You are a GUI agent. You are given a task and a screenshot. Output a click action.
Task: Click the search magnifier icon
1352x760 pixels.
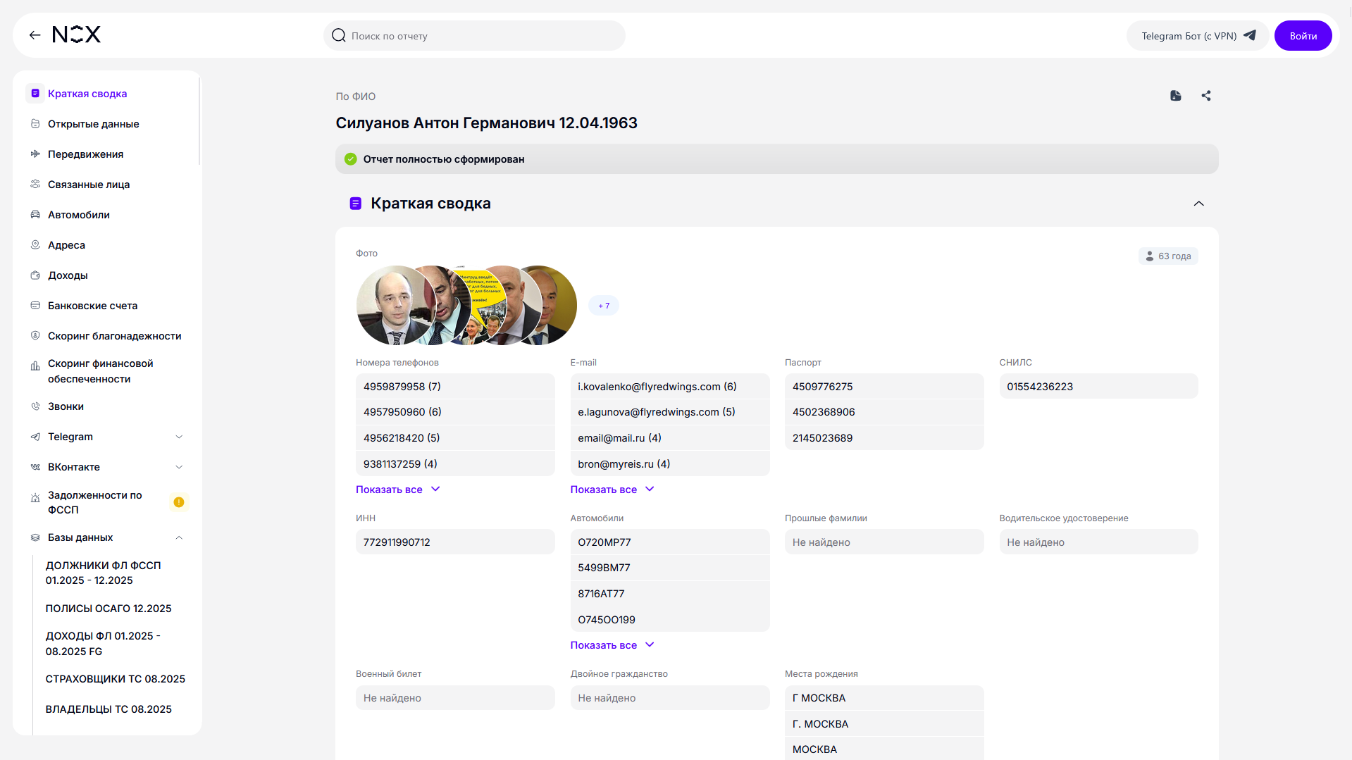[x=339, y=35]
